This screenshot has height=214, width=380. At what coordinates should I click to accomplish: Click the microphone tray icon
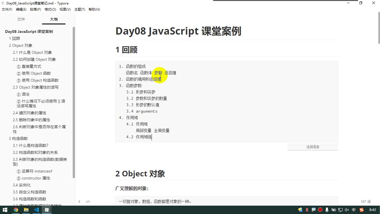[x=327, y=210]
